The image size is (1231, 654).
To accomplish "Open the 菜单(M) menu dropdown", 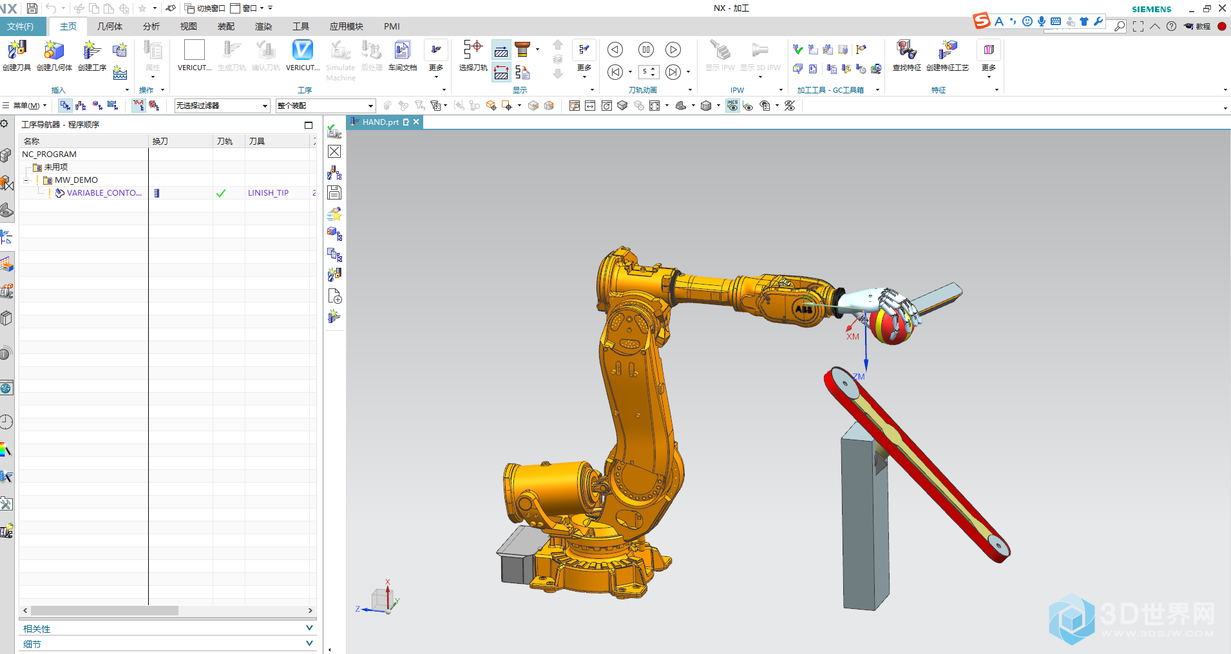I will [24, 106].
